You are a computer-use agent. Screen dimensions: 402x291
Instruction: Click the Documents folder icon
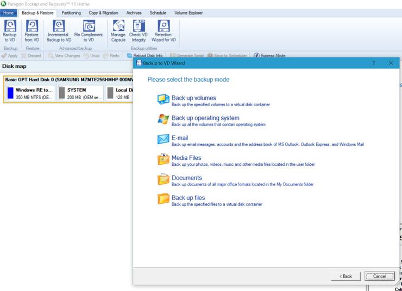[164, 179]
